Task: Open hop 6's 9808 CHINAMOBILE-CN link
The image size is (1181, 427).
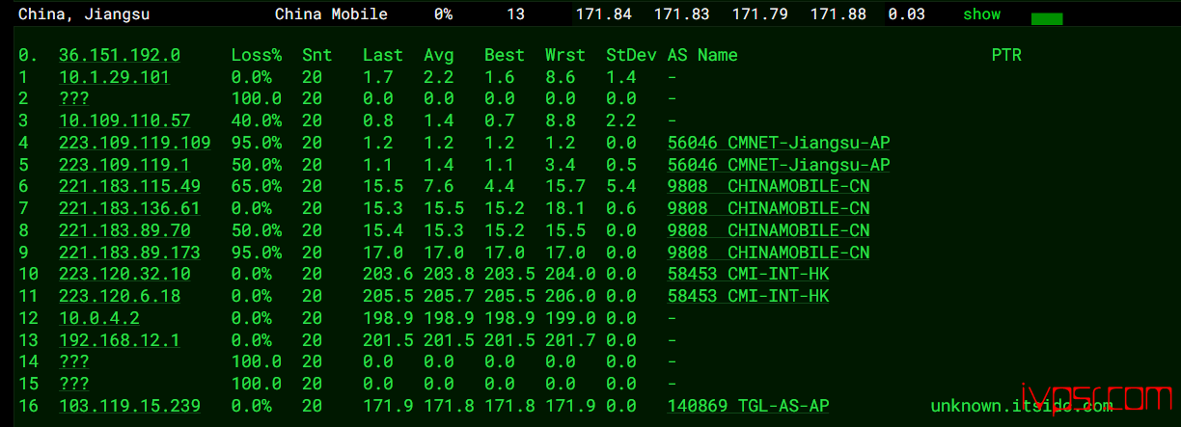Action: [769, 186]
